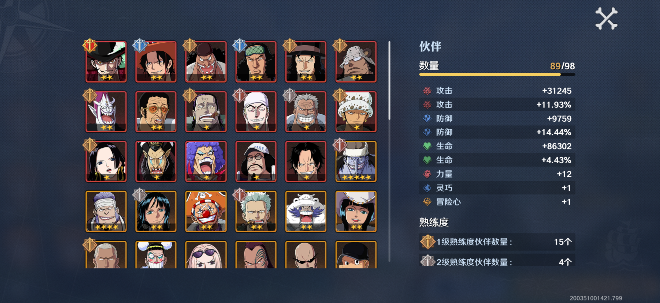The image size is (660, 303).
Task: Select the four-star bandana character portrait
Action: tap(106, 211)
